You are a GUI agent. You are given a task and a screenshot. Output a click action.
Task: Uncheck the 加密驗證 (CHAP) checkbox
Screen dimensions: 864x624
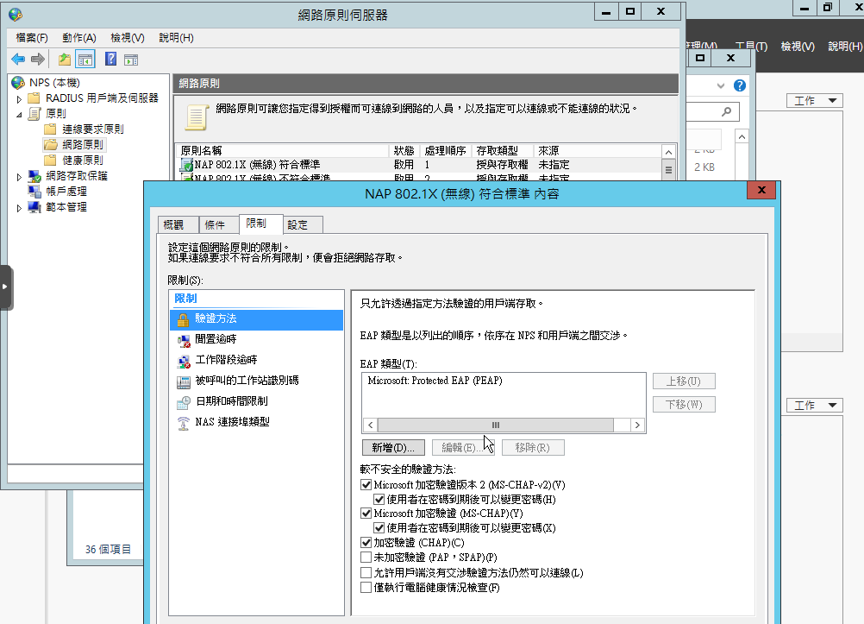(366, 542)
